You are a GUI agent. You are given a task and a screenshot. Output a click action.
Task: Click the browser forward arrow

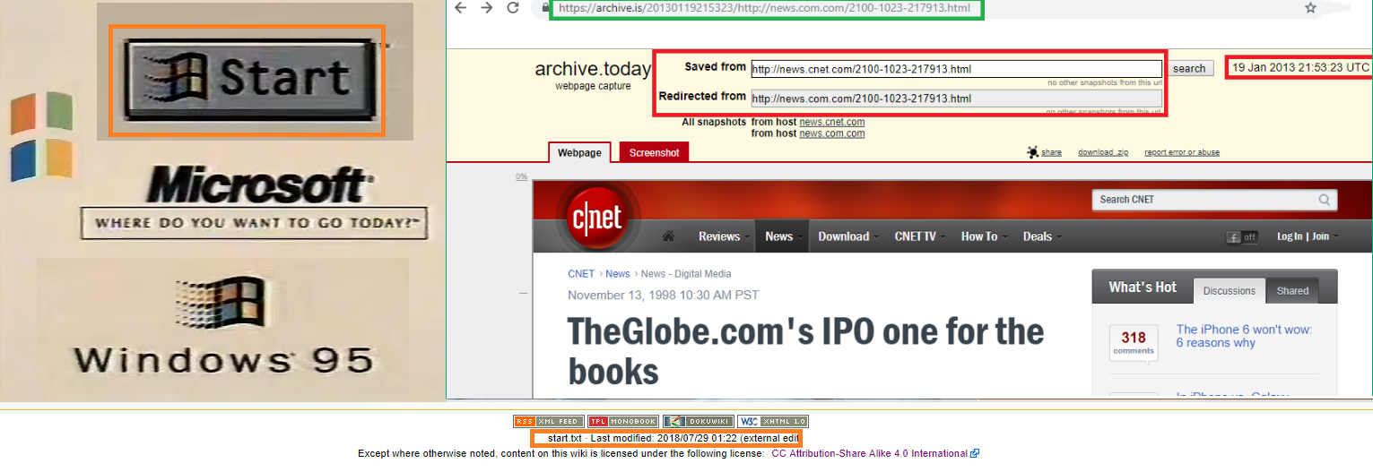click(x=487, y=7)
